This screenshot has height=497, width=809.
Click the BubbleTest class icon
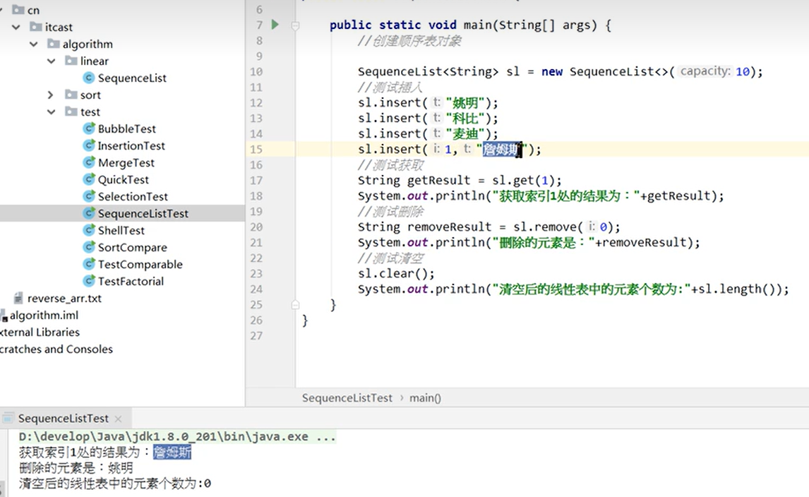[x=89, y=128]
